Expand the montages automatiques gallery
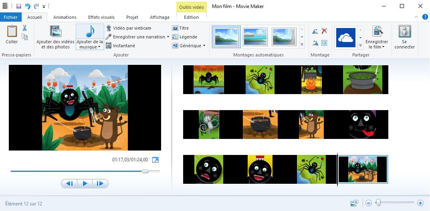The width and height of the screenshot is (430, 211). (302, 45)
